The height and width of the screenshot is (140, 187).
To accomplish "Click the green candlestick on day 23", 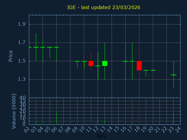I will 174,75.
